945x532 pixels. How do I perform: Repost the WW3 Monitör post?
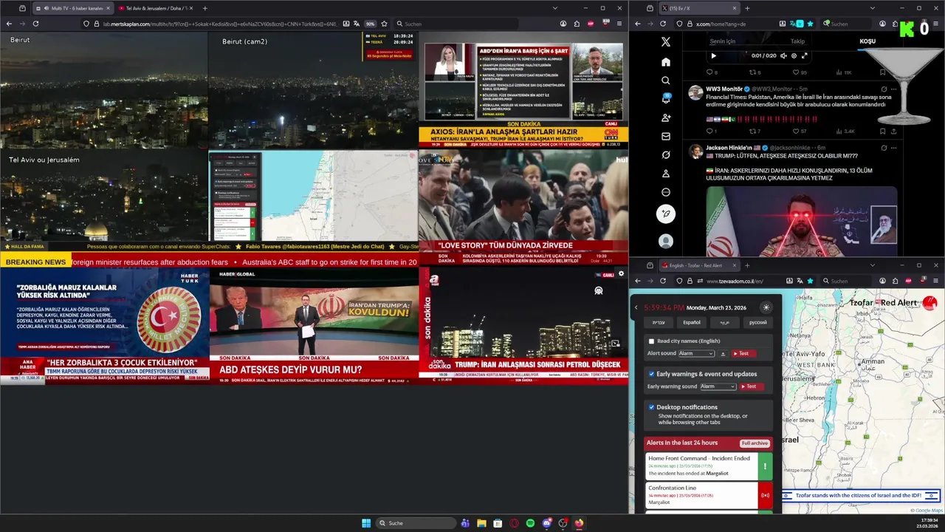pyautogui.click(x=753, y=132)
